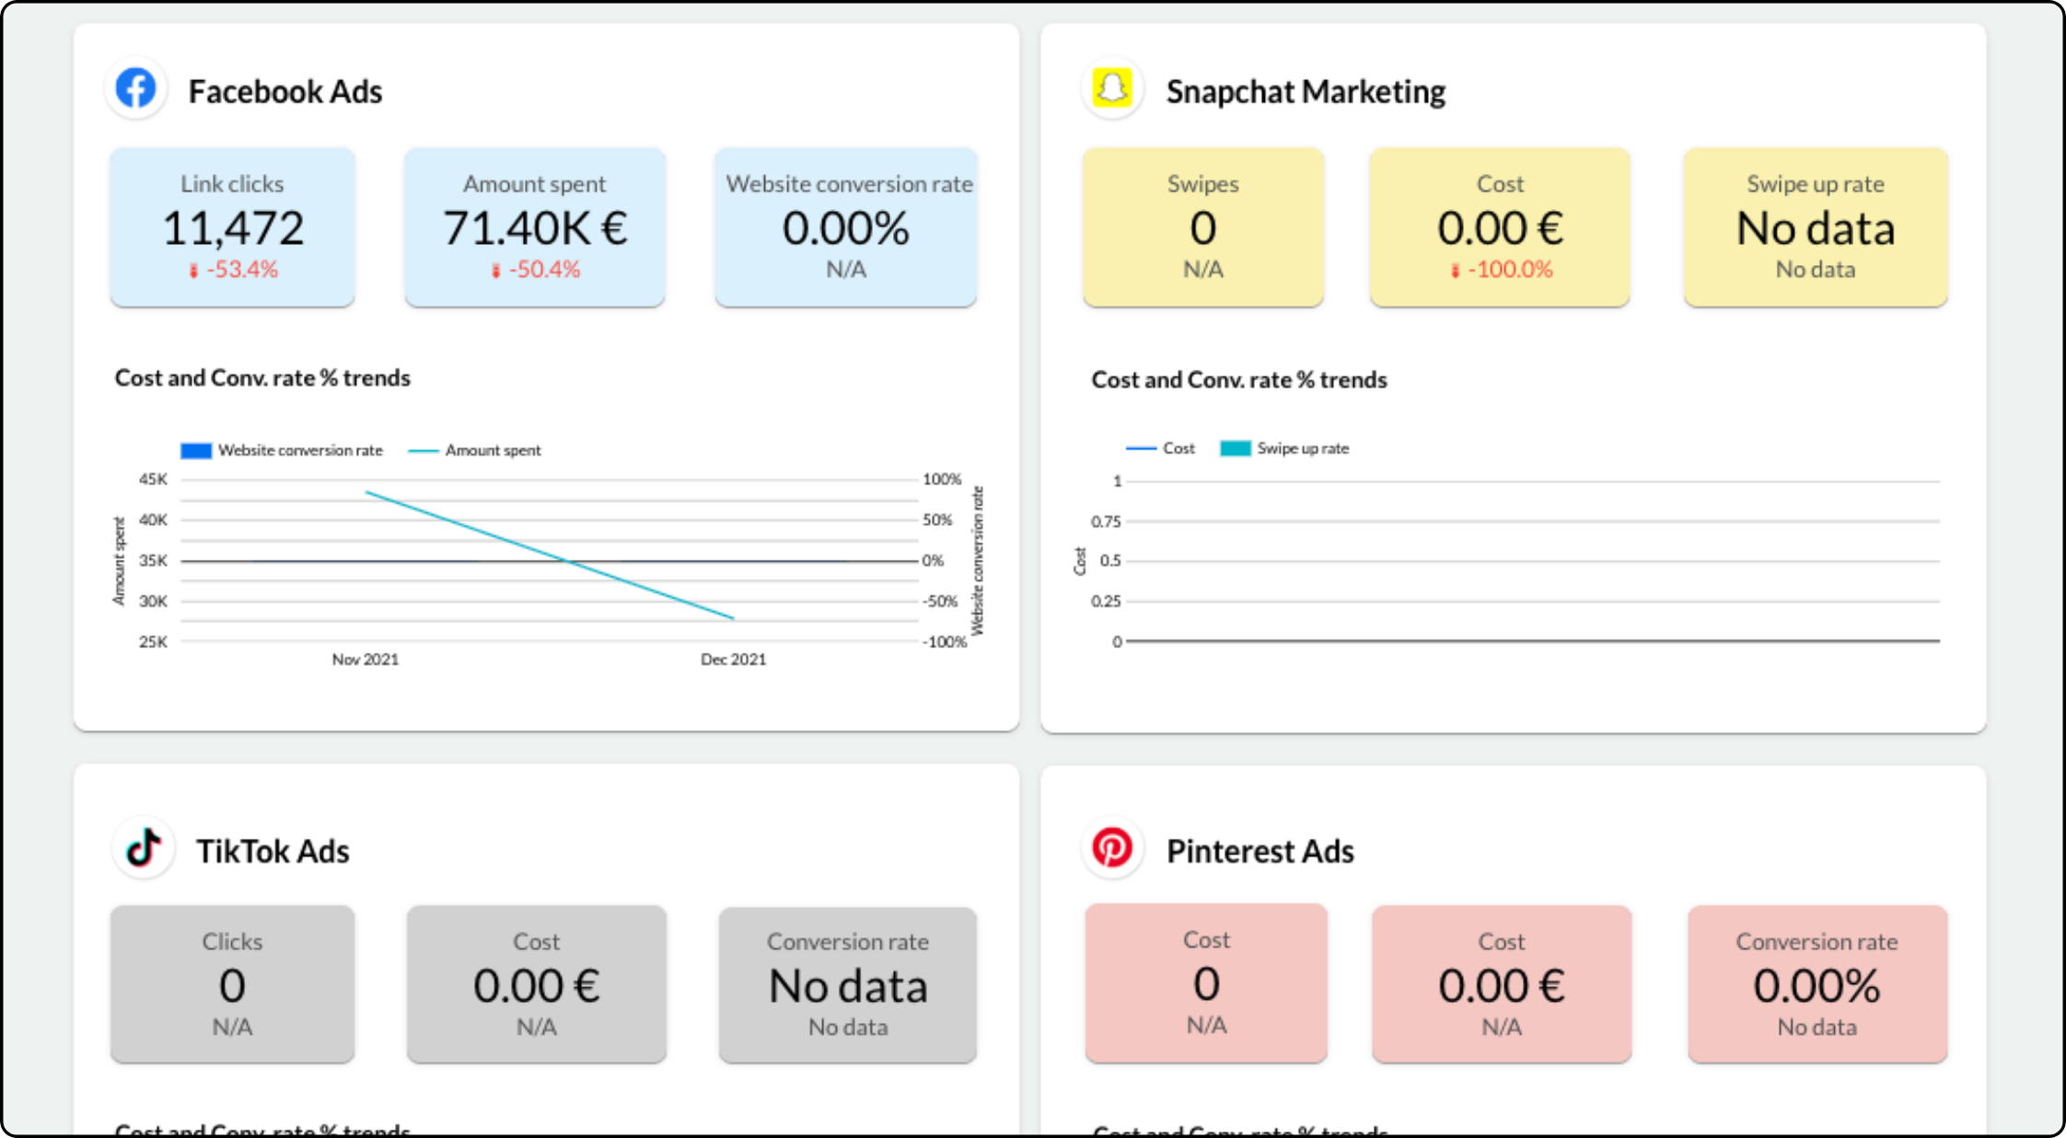2066x1138 pixels.
Task: Click the Facebook Ads section heading
Action: tap(285, 92)
